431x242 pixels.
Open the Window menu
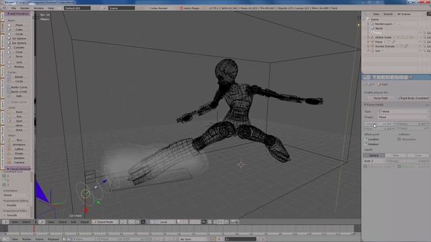(x=39, y=8)
